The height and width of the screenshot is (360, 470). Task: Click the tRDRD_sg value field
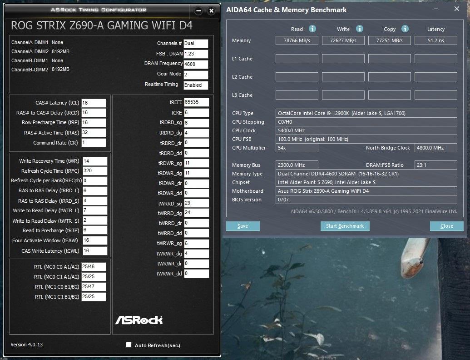coord(196,123)
